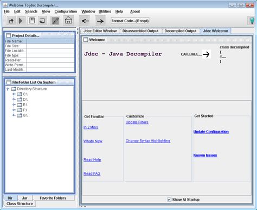Expand the C:\ drive node
257x210 pixels.
pos(14,94)
